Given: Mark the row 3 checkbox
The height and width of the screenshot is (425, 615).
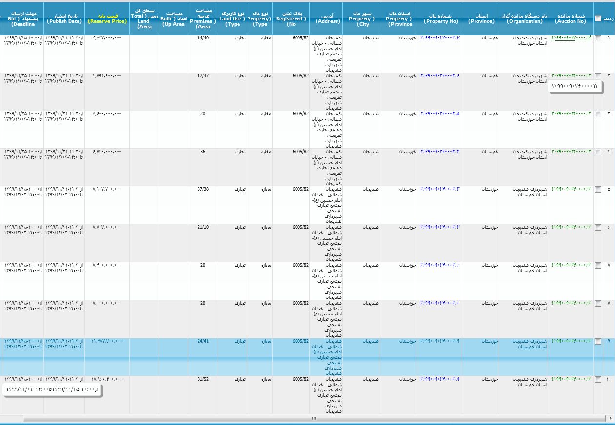Looking at the screenshot, I should pyautogui.click(x=598, y=114).
